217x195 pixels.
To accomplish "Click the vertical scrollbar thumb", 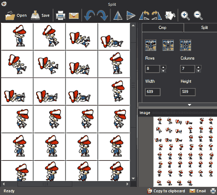I will click(133, 85).
